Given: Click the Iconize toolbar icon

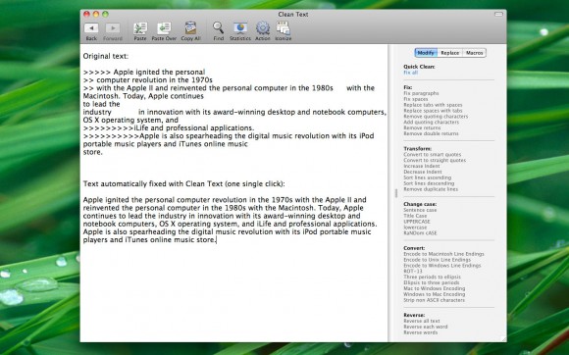Looking at the screenshot, I should [284, 27].
